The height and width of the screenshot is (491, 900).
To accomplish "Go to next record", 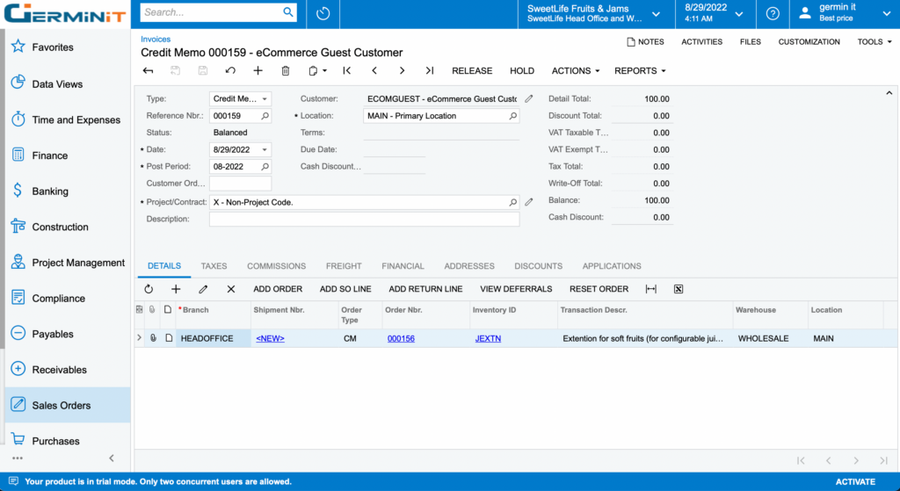I will (402, 70).
